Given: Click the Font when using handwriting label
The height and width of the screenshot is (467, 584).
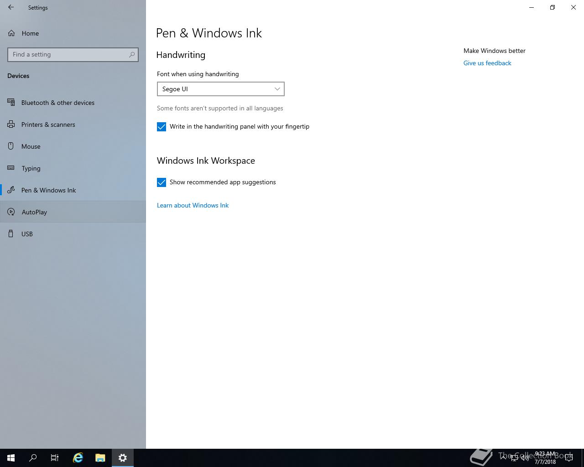Looking at the screenshot, I should (x=198, y=74).
